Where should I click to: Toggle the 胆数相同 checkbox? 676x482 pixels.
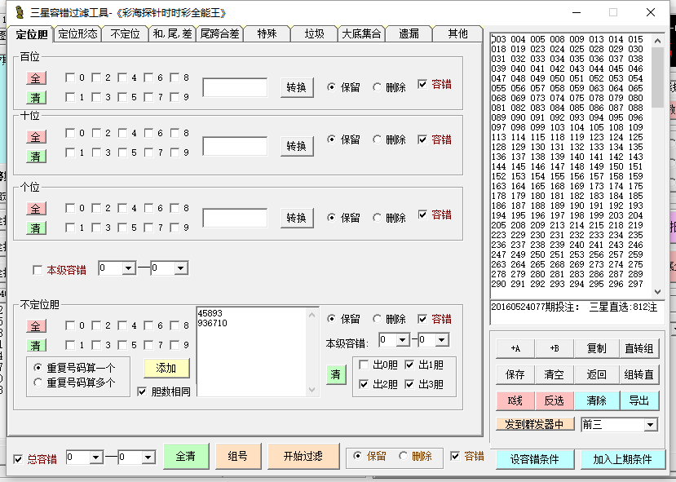pos(143,391)
